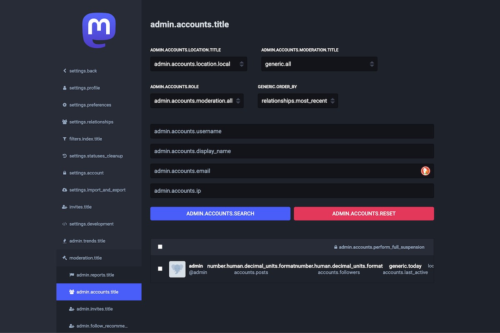Expand the relationships.most_recent order dropdown
Screen dimensions: 500x333
297,101
